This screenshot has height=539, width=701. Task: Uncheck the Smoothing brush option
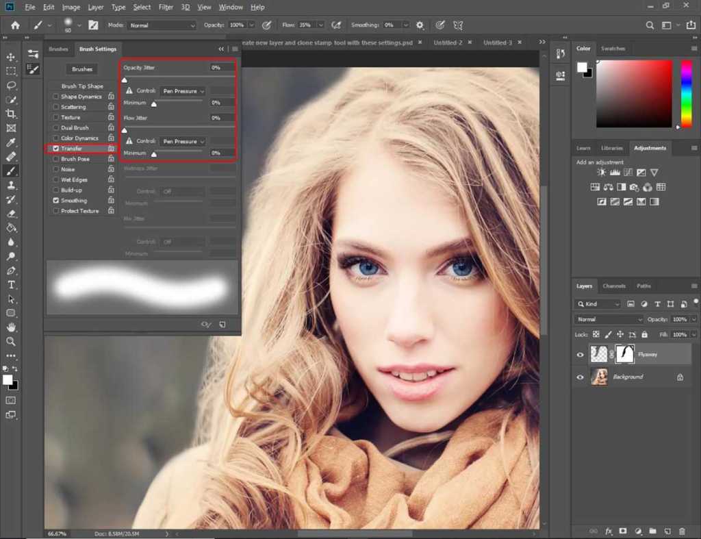[56, 201]
